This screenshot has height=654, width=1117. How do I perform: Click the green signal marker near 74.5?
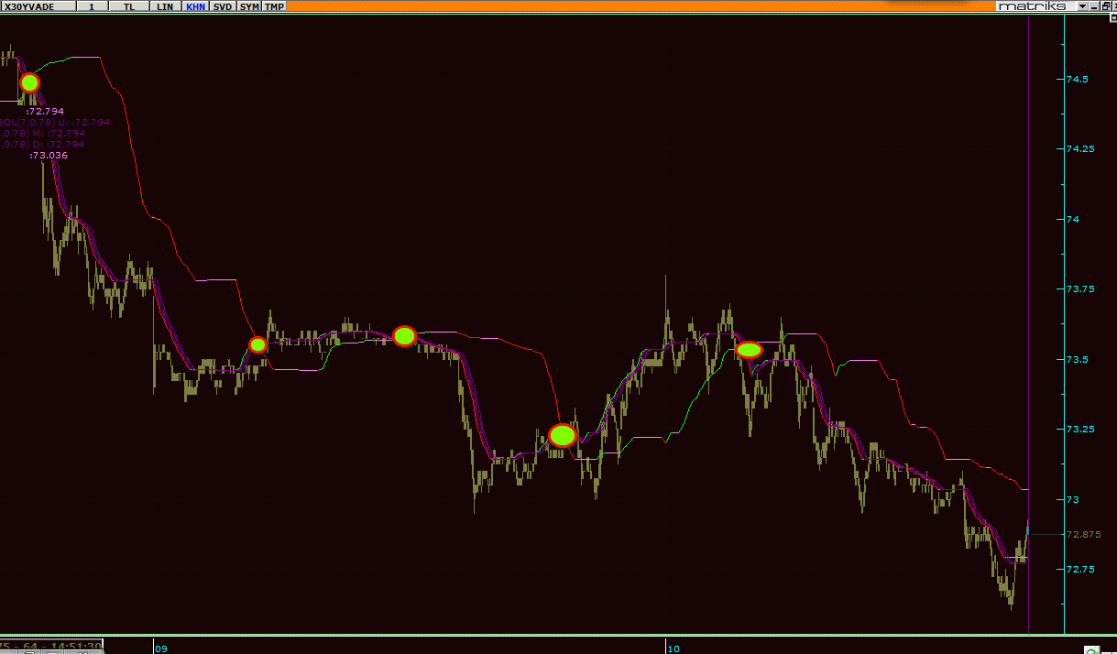click(x=29, y=82)
